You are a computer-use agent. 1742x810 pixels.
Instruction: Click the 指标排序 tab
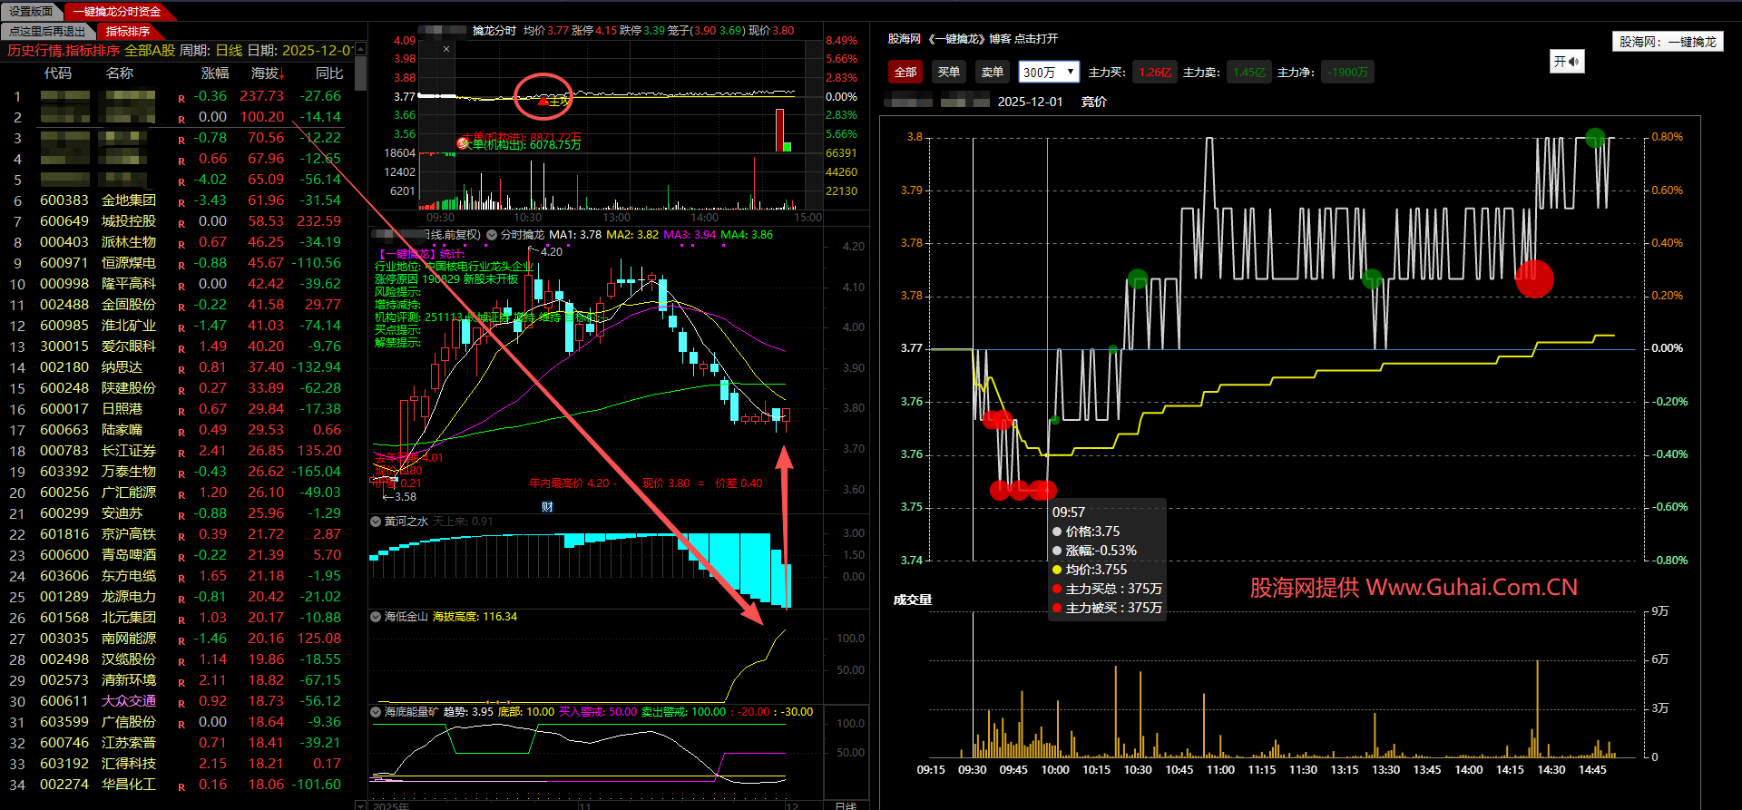click(127, 32)
